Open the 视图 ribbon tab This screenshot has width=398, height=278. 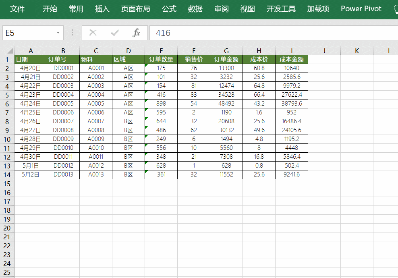247,9
